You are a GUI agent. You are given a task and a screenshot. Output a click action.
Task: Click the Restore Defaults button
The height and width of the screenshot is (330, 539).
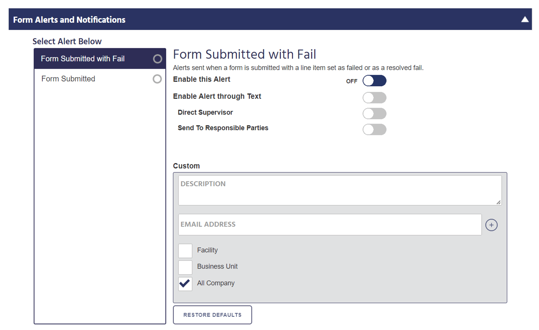coord(212,314)
